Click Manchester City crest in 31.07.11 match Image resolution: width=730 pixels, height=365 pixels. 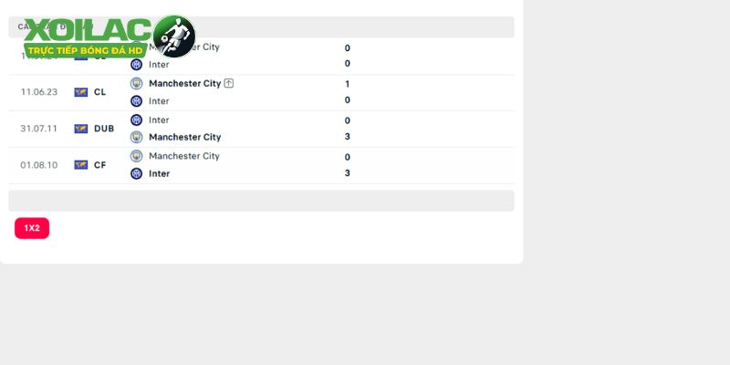(136, 137)
